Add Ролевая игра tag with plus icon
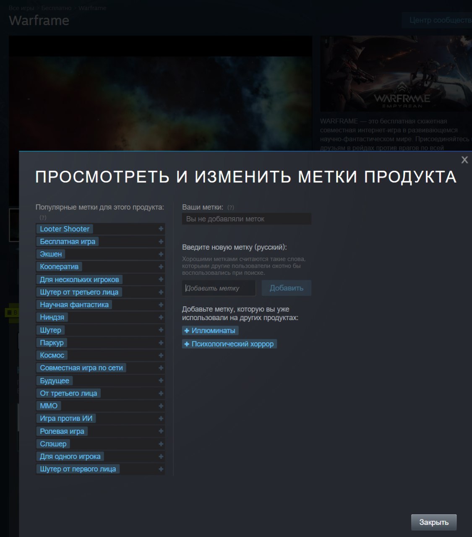The height and width of the screenshot is (537, 472). pos(161,431)
